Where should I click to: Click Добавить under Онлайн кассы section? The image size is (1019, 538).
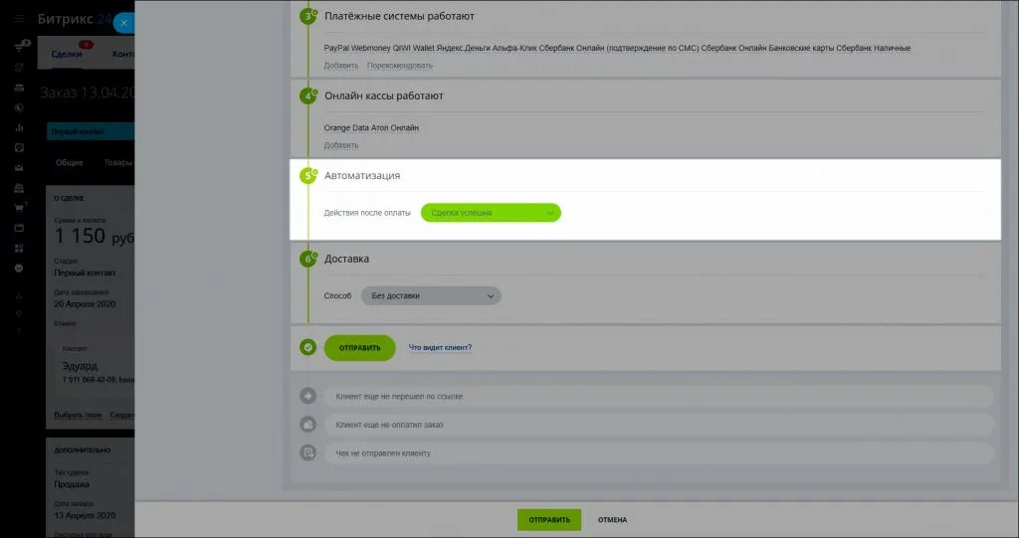[340, 145]
